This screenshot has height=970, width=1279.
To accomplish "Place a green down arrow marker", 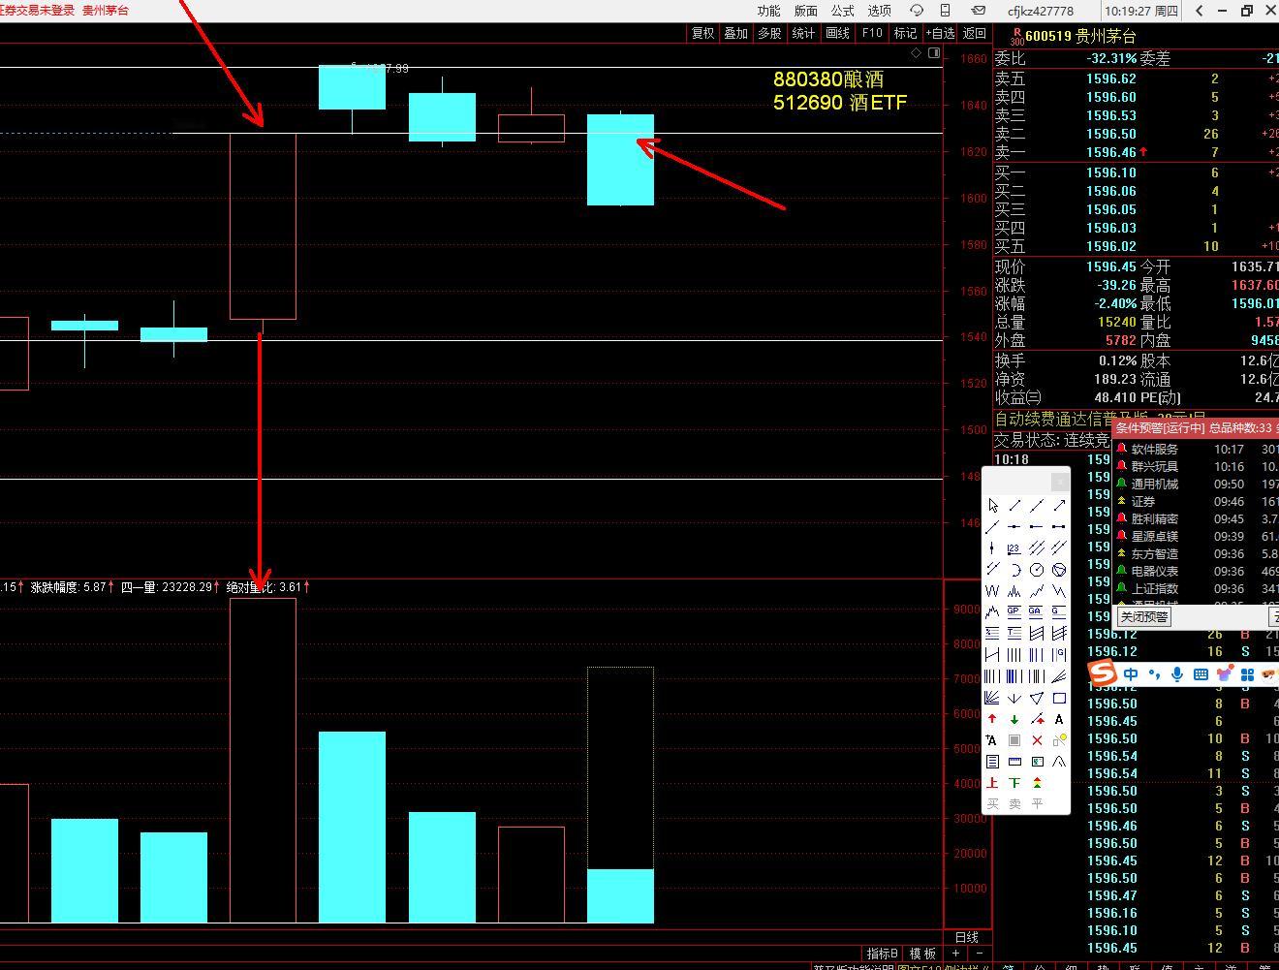I will (x=1014, y=719).
